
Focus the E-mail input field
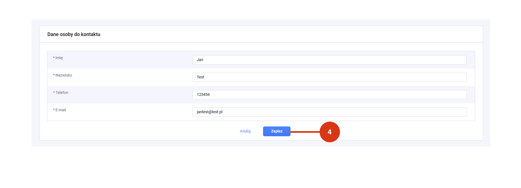(x=329, y=112)
